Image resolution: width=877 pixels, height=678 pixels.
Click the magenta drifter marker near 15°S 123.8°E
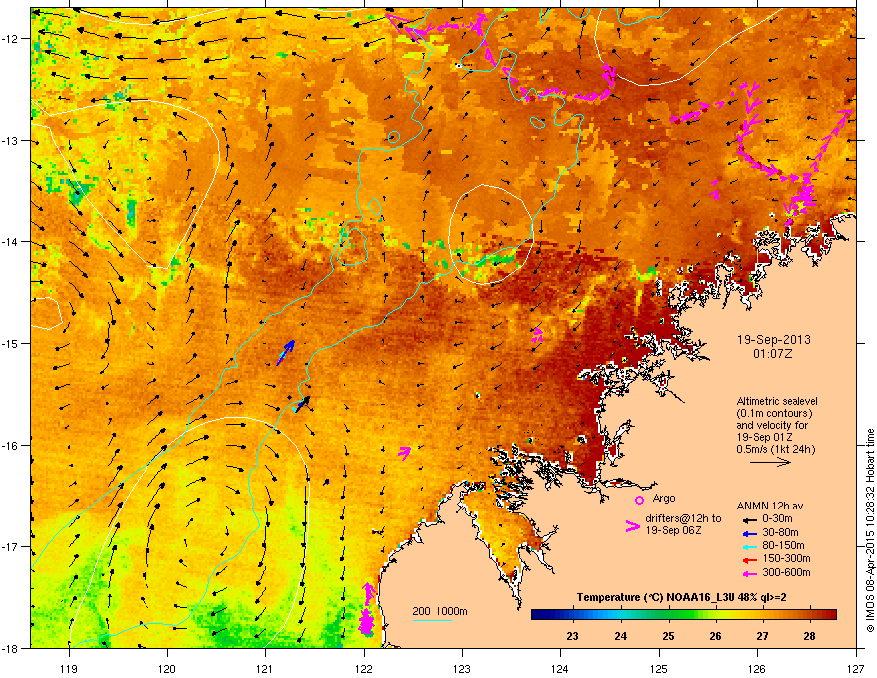point(537,335)
